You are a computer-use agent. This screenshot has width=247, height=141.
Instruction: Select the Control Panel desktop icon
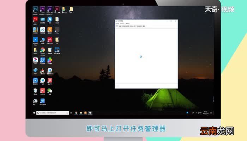43,19
